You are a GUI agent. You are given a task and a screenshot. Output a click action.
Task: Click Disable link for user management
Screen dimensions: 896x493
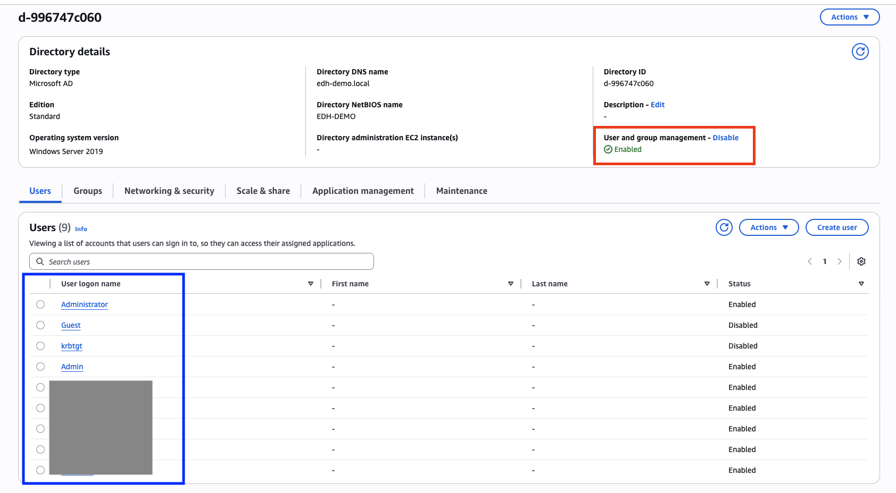point(725,138)
